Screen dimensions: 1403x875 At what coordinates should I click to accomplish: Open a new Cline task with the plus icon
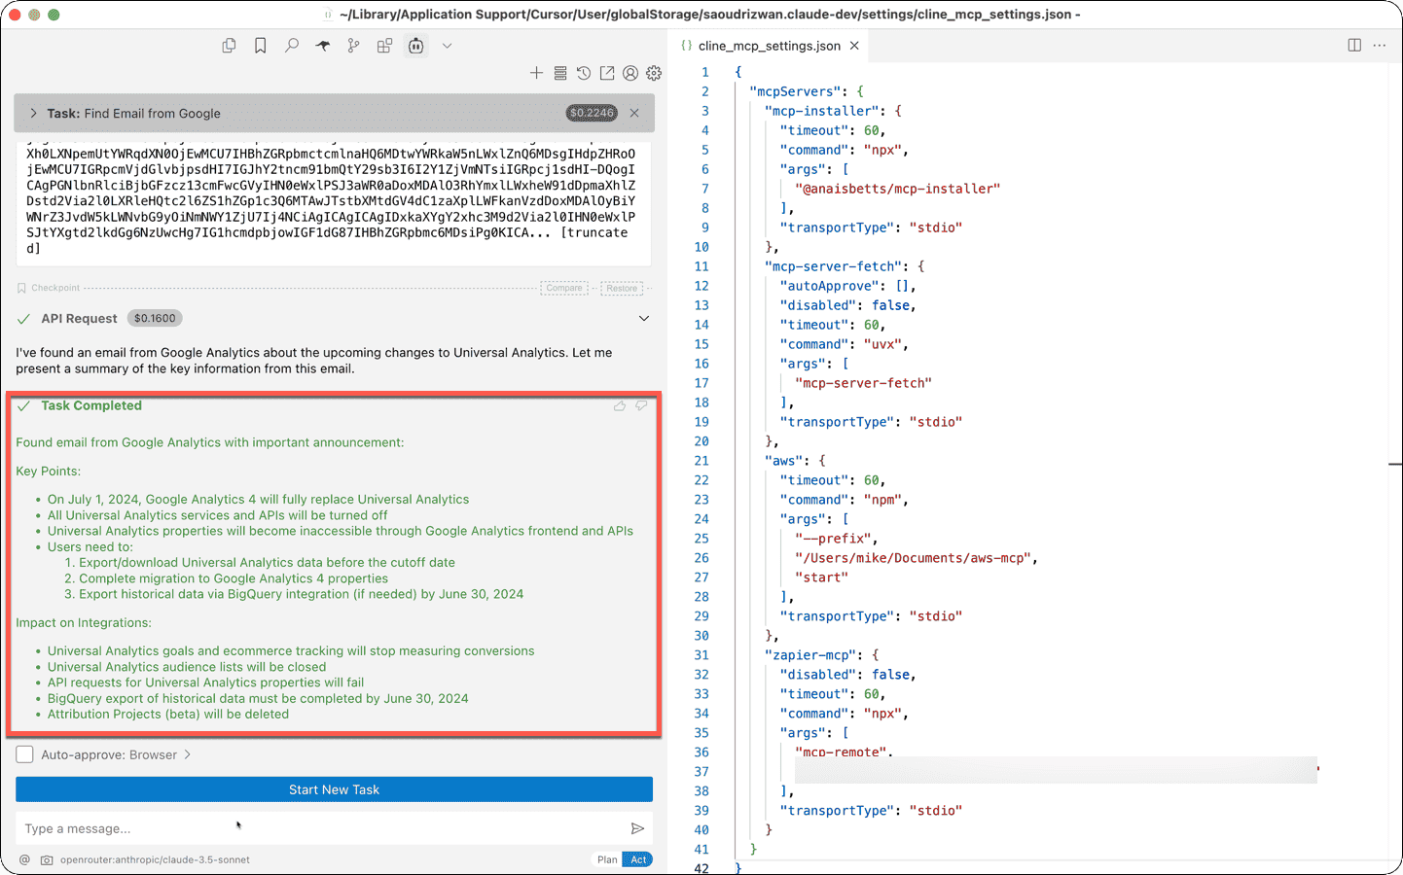[537, 73]
